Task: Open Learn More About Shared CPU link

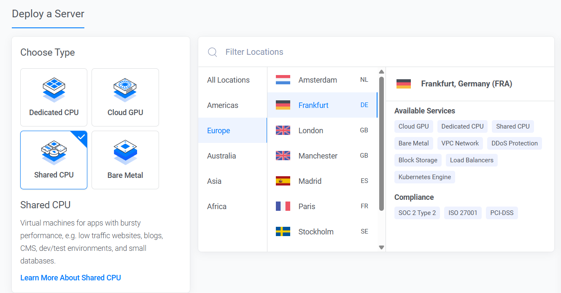Action: pyautogui.click(x=70, y=277)
